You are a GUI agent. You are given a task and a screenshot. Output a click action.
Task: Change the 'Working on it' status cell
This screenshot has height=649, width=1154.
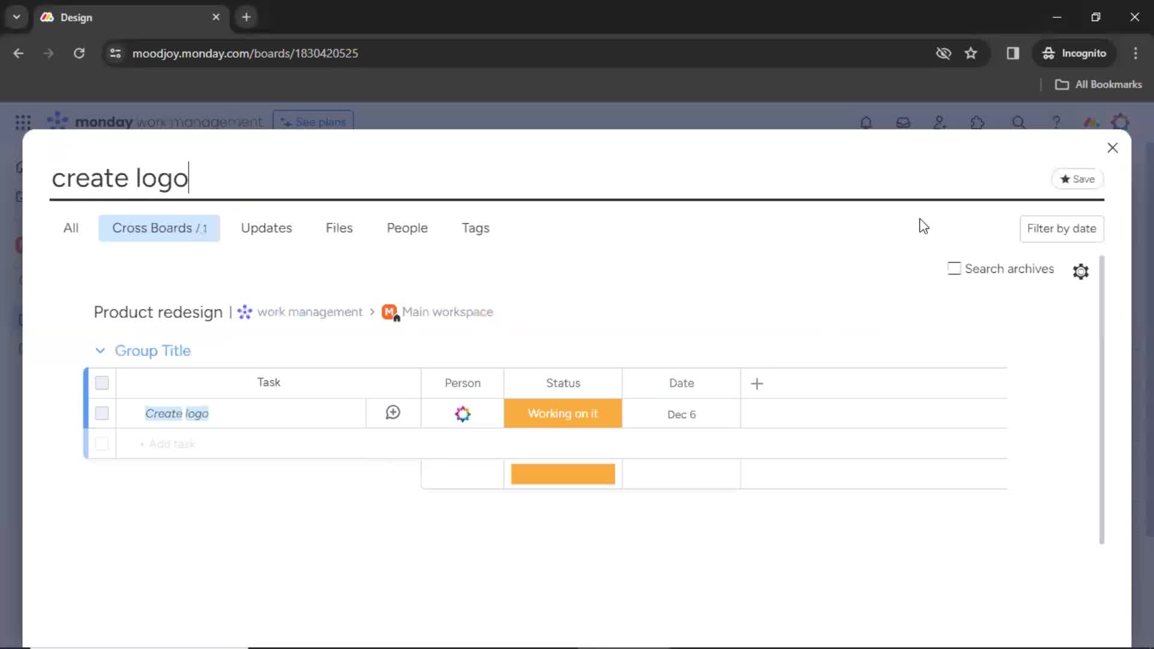coord(563,414)
